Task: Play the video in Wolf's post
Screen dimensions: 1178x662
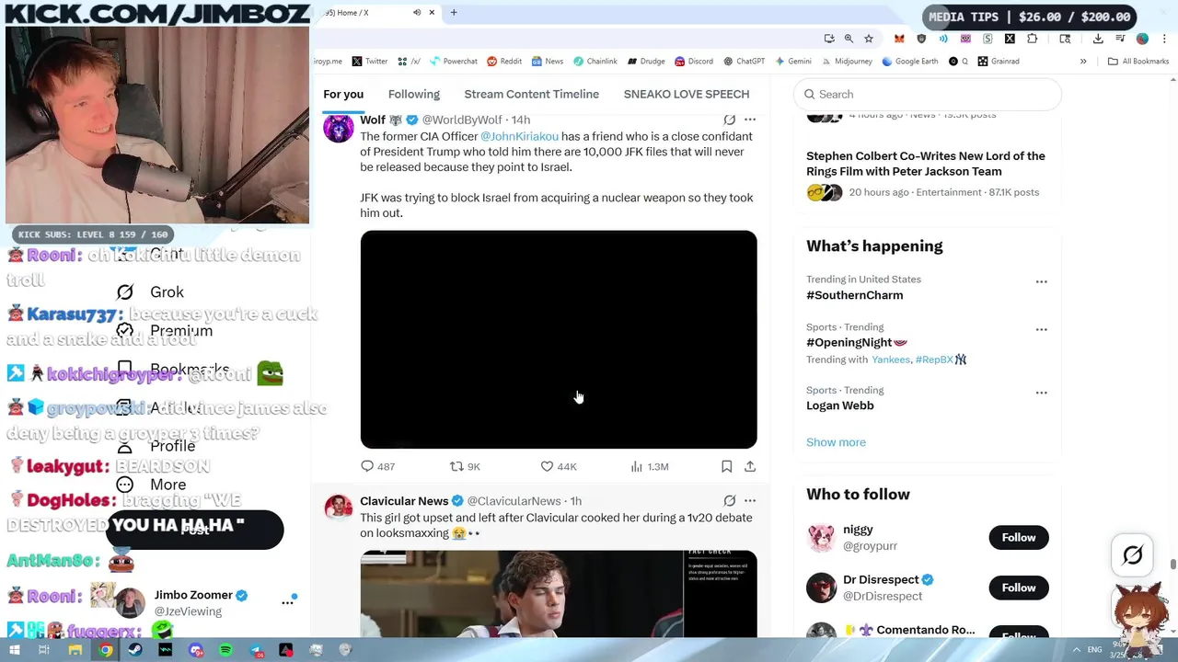Action: 559,339
